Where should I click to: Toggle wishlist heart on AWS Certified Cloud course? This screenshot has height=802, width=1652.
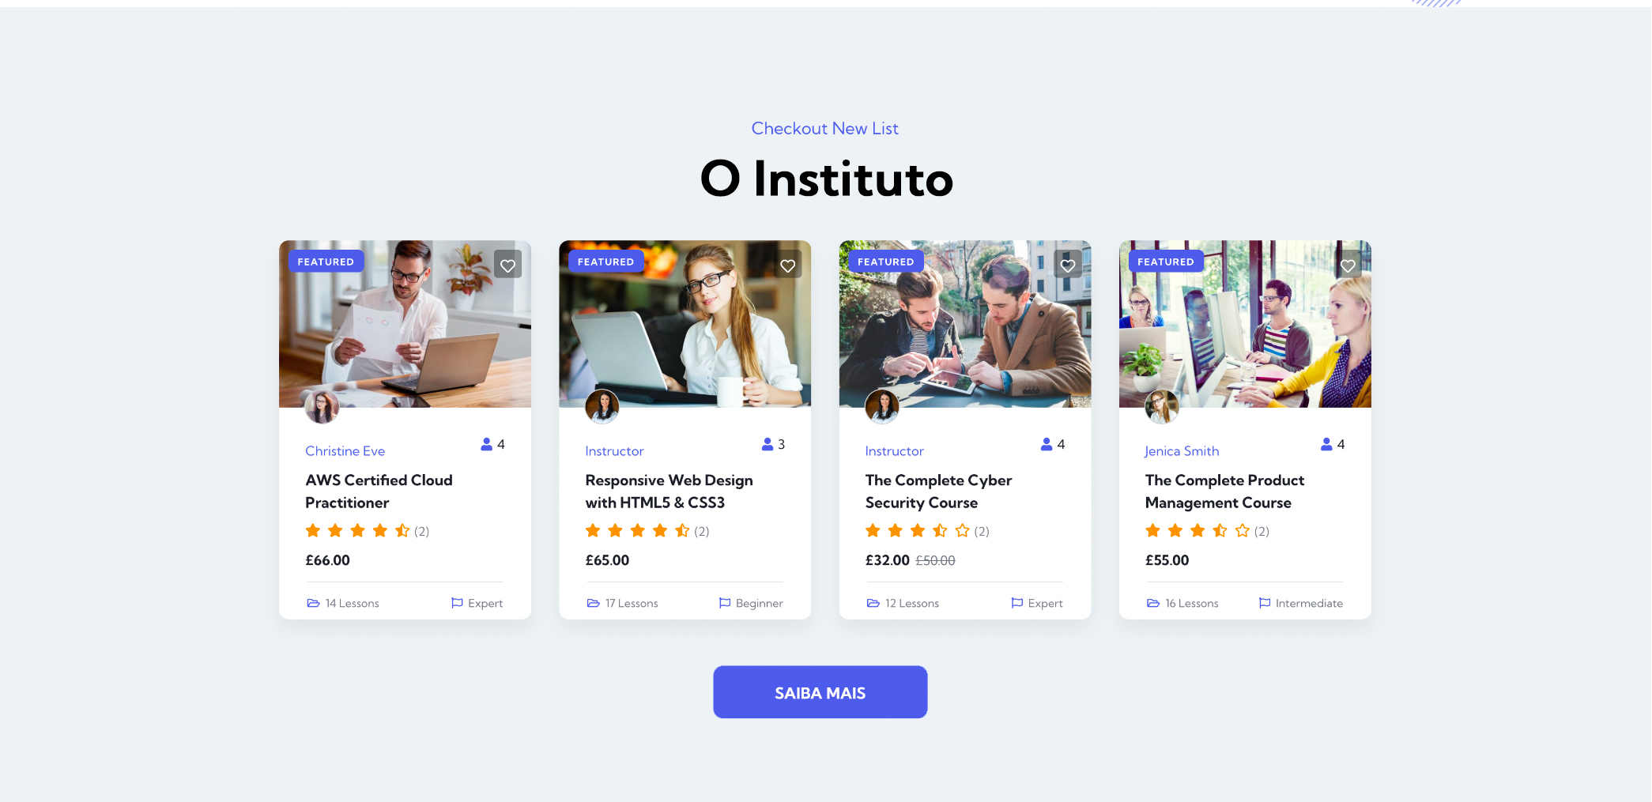click(x=507, y=265)
